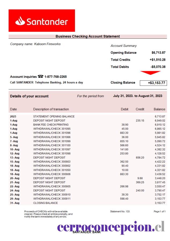
Task: Select the Total Debits value -$5,070.38
Action: coord(158,67)
